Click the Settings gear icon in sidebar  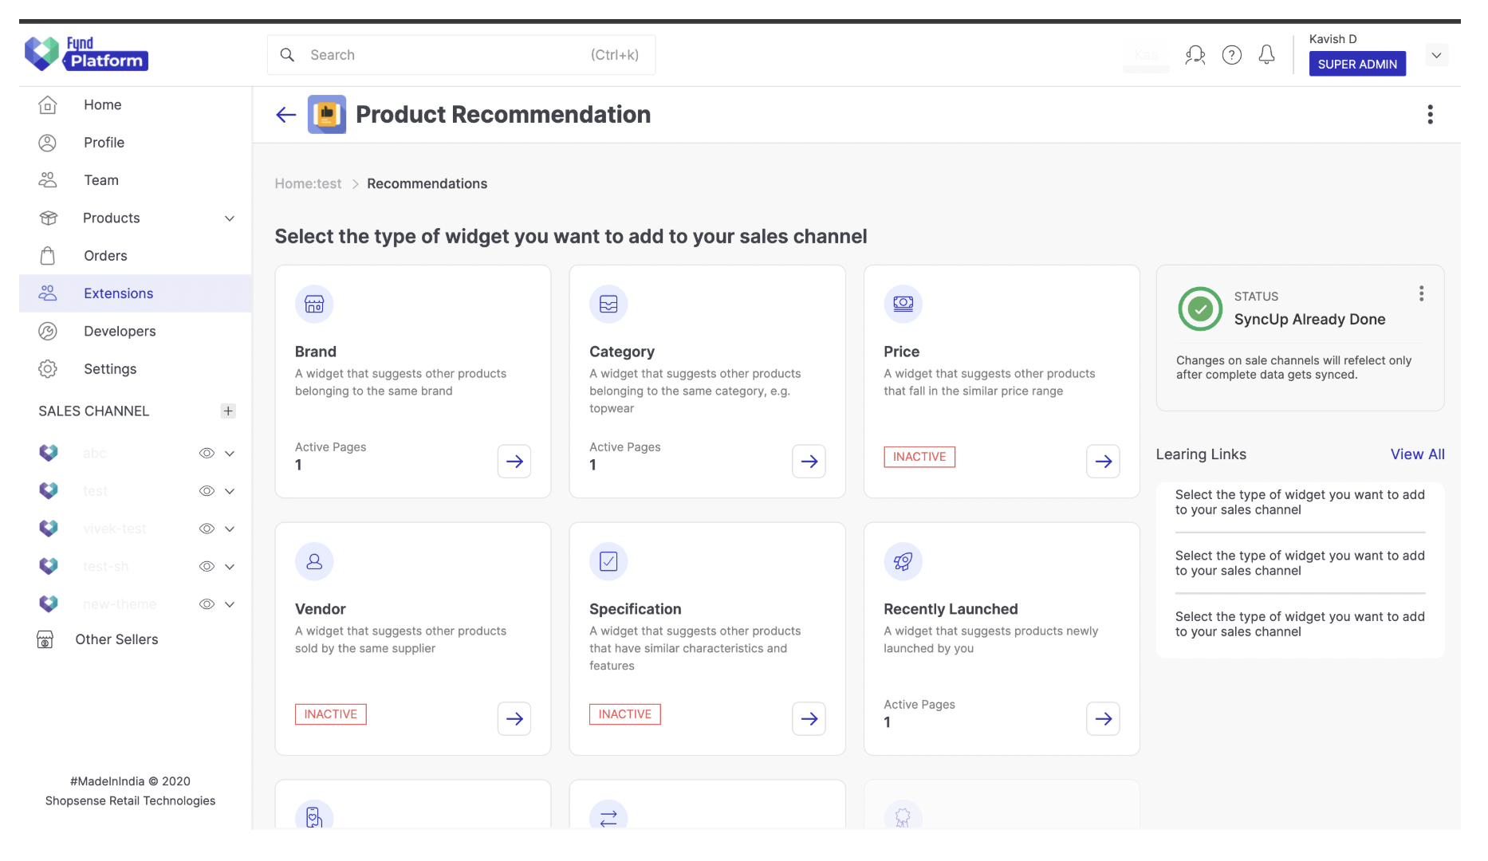[48, 368]
